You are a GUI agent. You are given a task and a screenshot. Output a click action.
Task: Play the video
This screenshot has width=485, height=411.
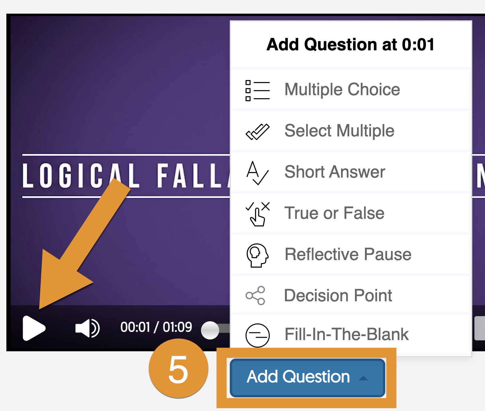34,328
